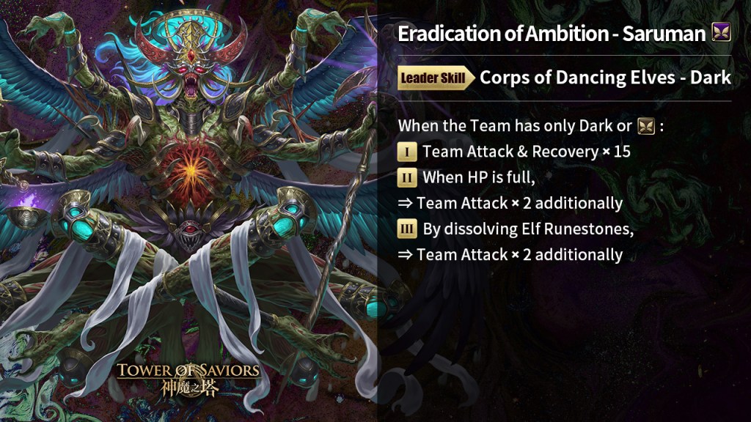Click the By dissolving Elf Runestones text

[528, 229]
